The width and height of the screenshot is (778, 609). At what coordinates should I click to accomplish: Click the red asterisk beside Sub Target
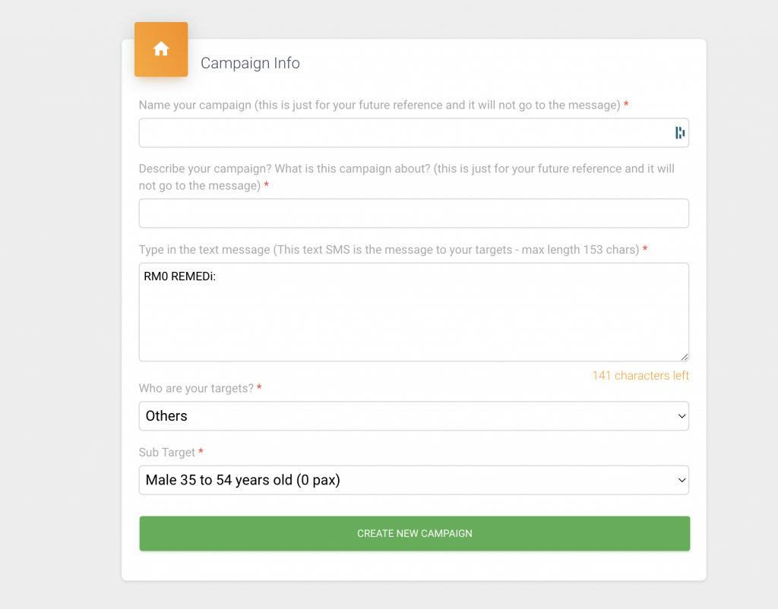pos(201,451)
